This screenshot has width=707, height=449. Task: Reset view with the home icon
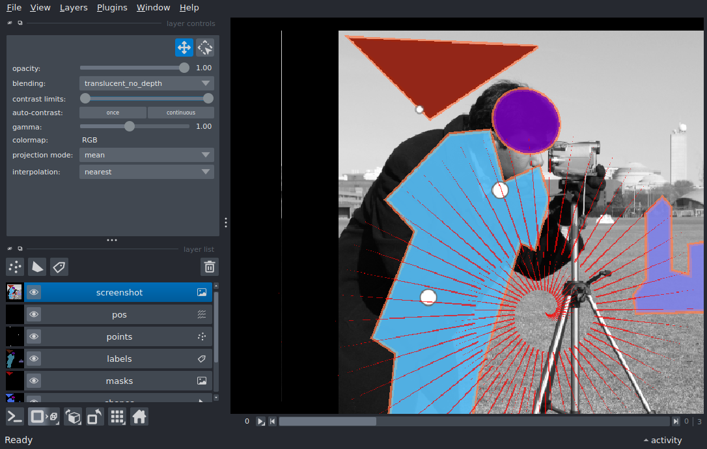139,417
